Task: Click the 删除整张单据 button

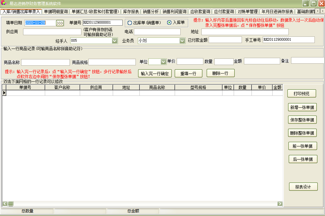Action: click(x=302, y=133)
